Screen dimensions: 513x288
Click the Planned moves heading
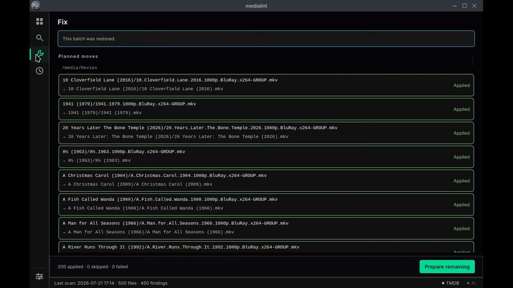click(x=78, y=56)
